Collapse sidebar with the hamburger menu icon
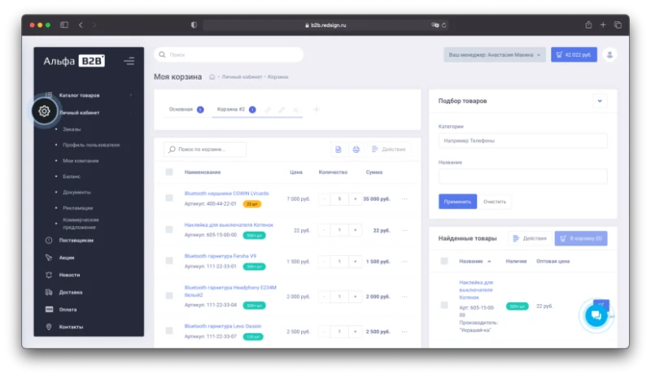 [129, 62]
